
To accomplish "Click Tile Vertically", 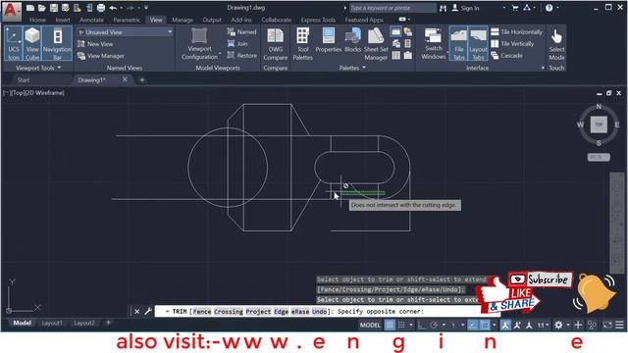I will (x=512, y=43).
